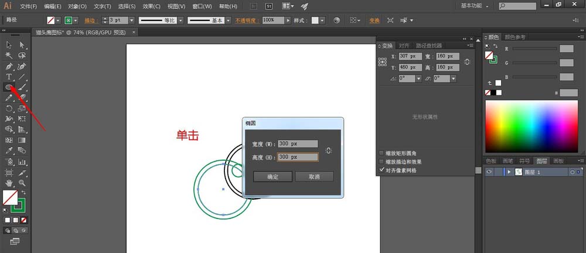Select the Pencil tool

[x=9, y=98]
